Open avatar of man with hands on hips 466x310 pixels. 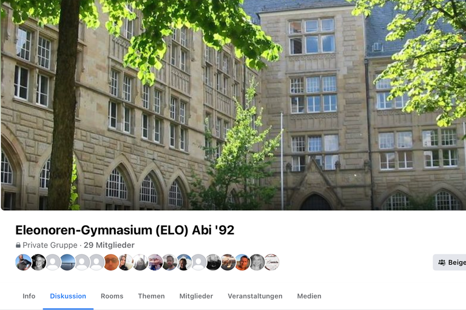(24, 262)
